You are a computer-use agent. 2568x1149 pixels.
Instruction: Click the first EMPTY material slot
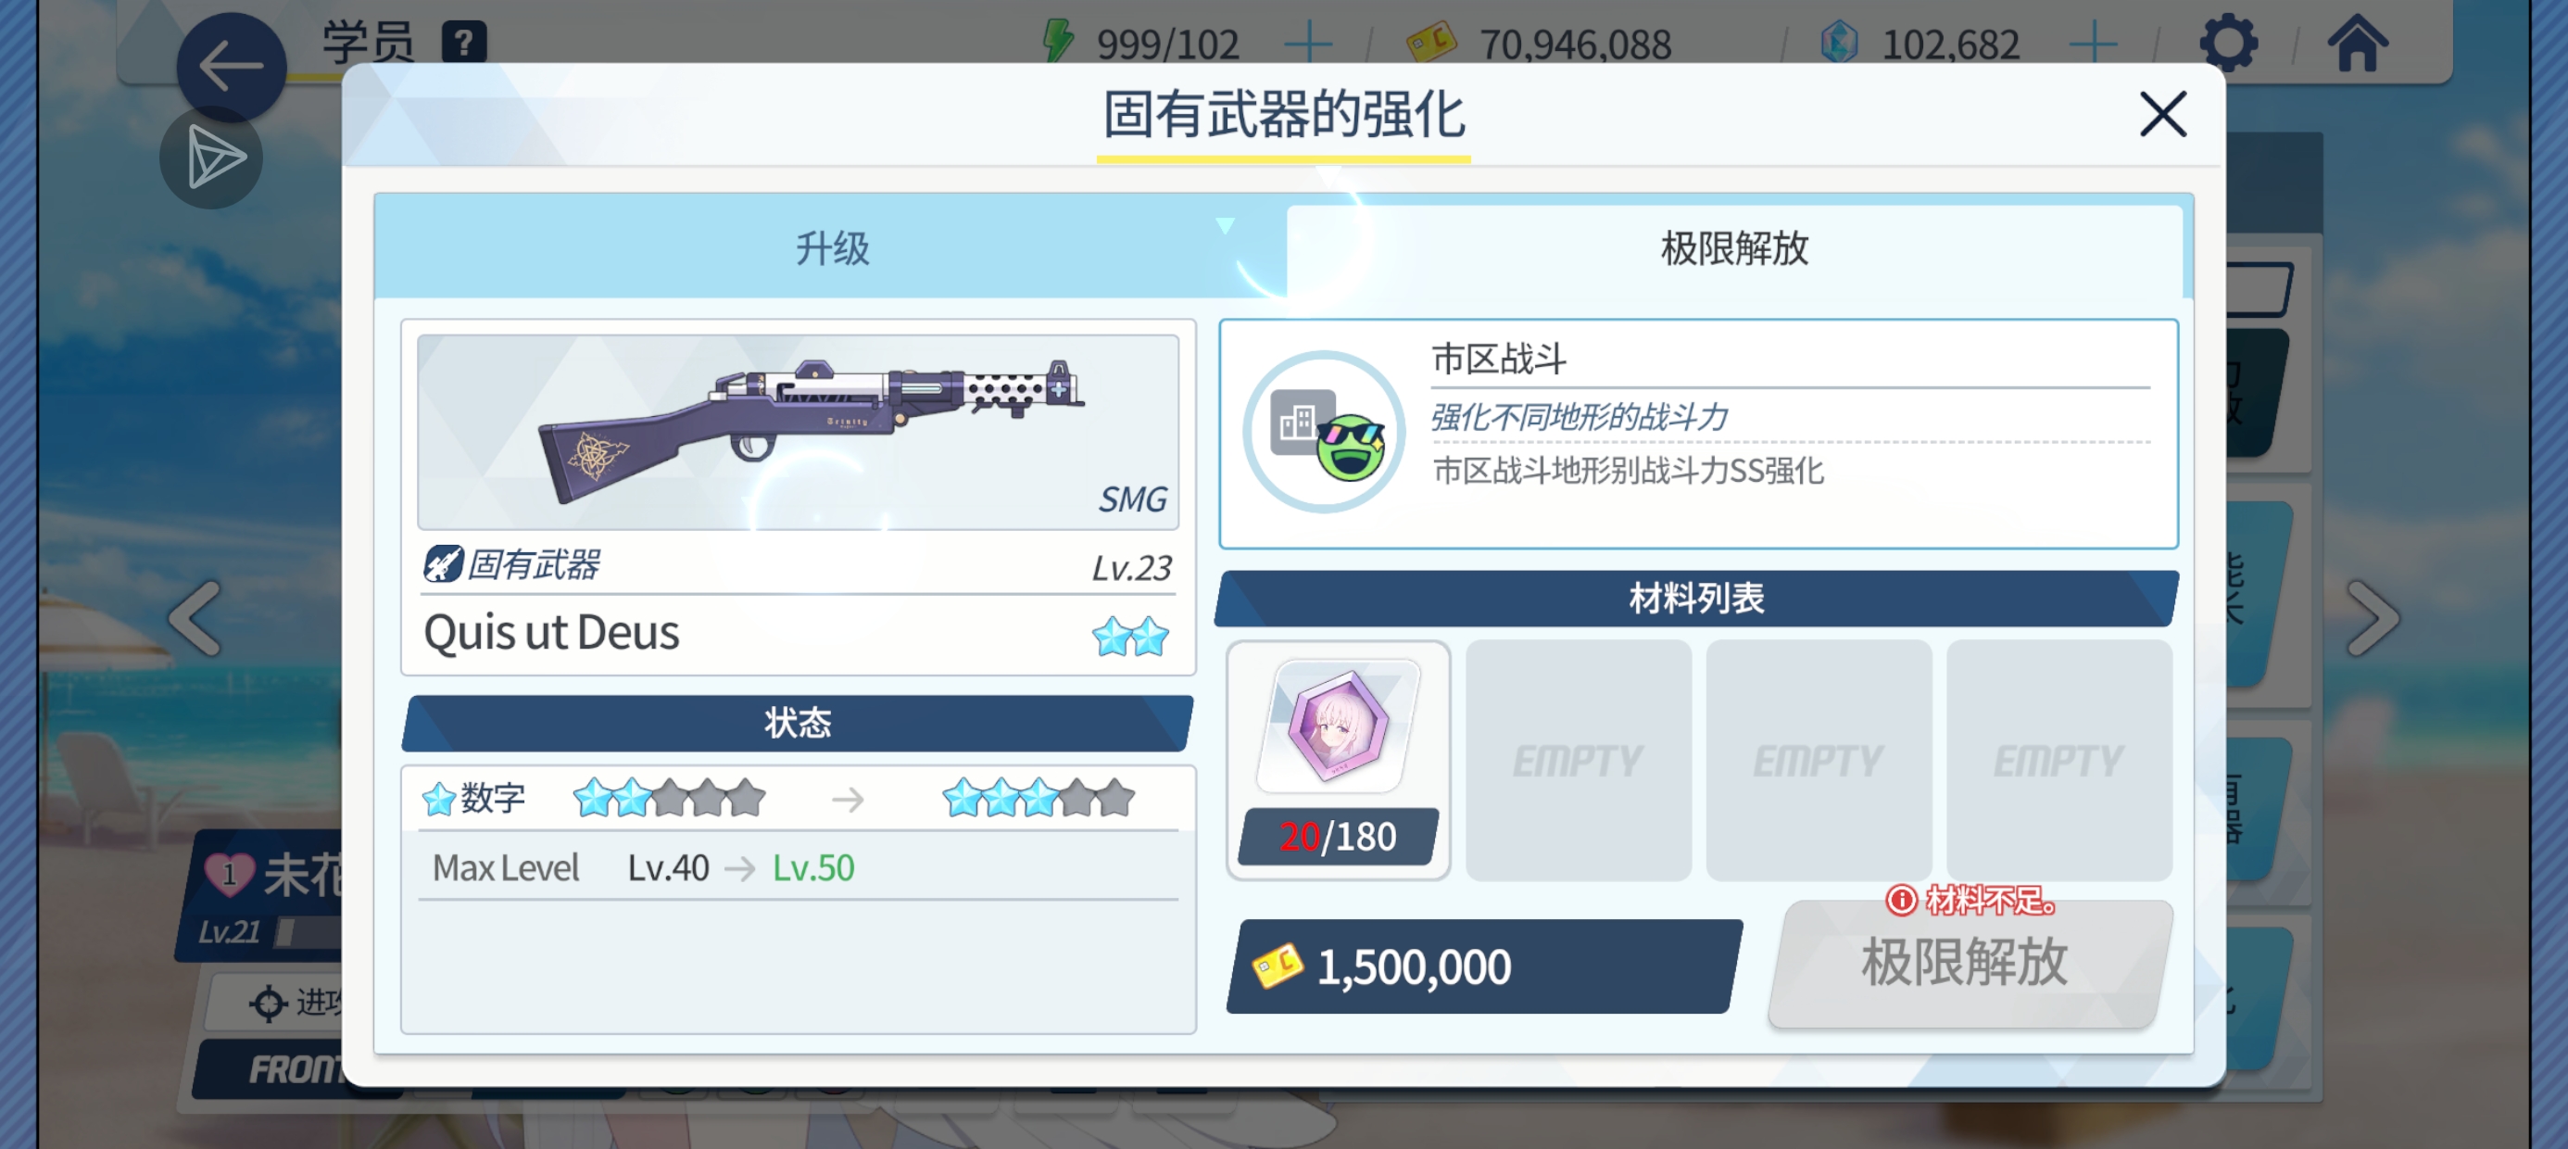(x=1578, y=760)
